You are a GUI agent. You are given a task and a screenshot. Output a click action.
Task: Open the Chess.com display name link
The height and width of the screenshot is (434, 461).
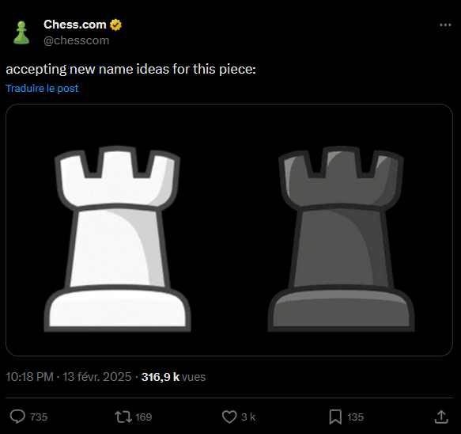(x=74, y=25)
